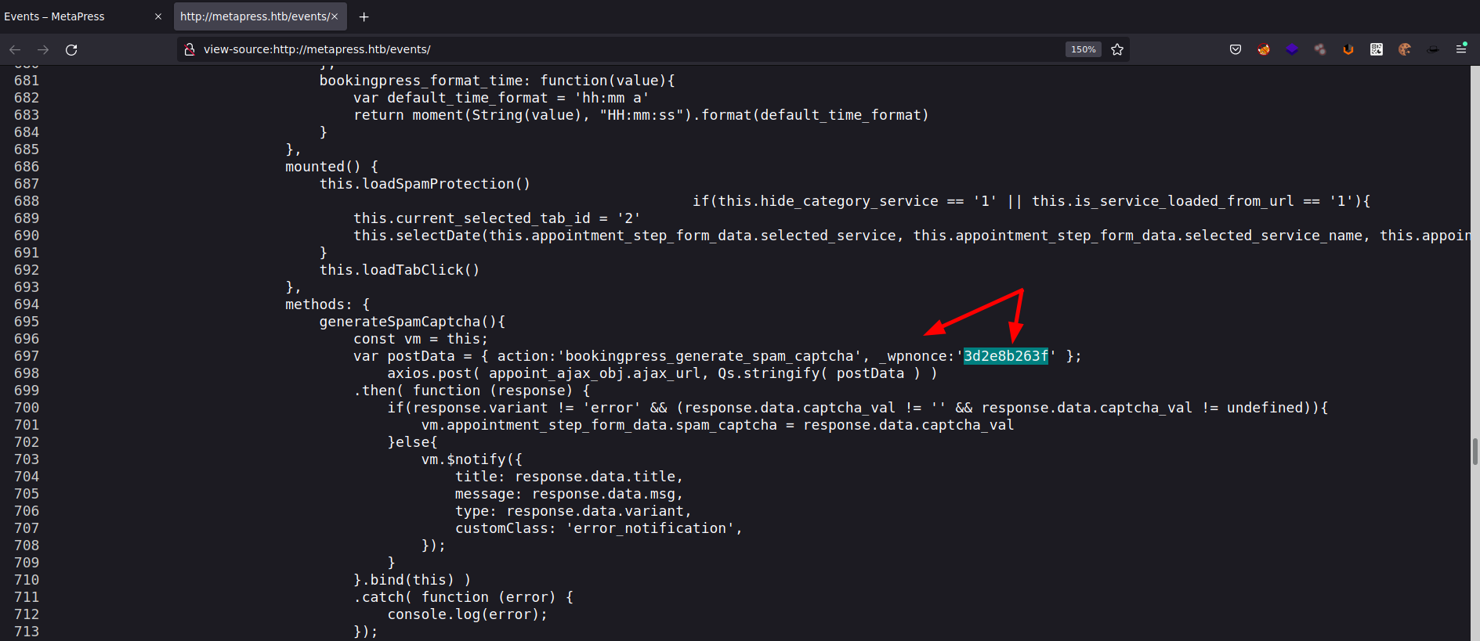The image size is (1480, 641).
Task: Click '.catch( function (error) {' line
Action: pos(464,597)
